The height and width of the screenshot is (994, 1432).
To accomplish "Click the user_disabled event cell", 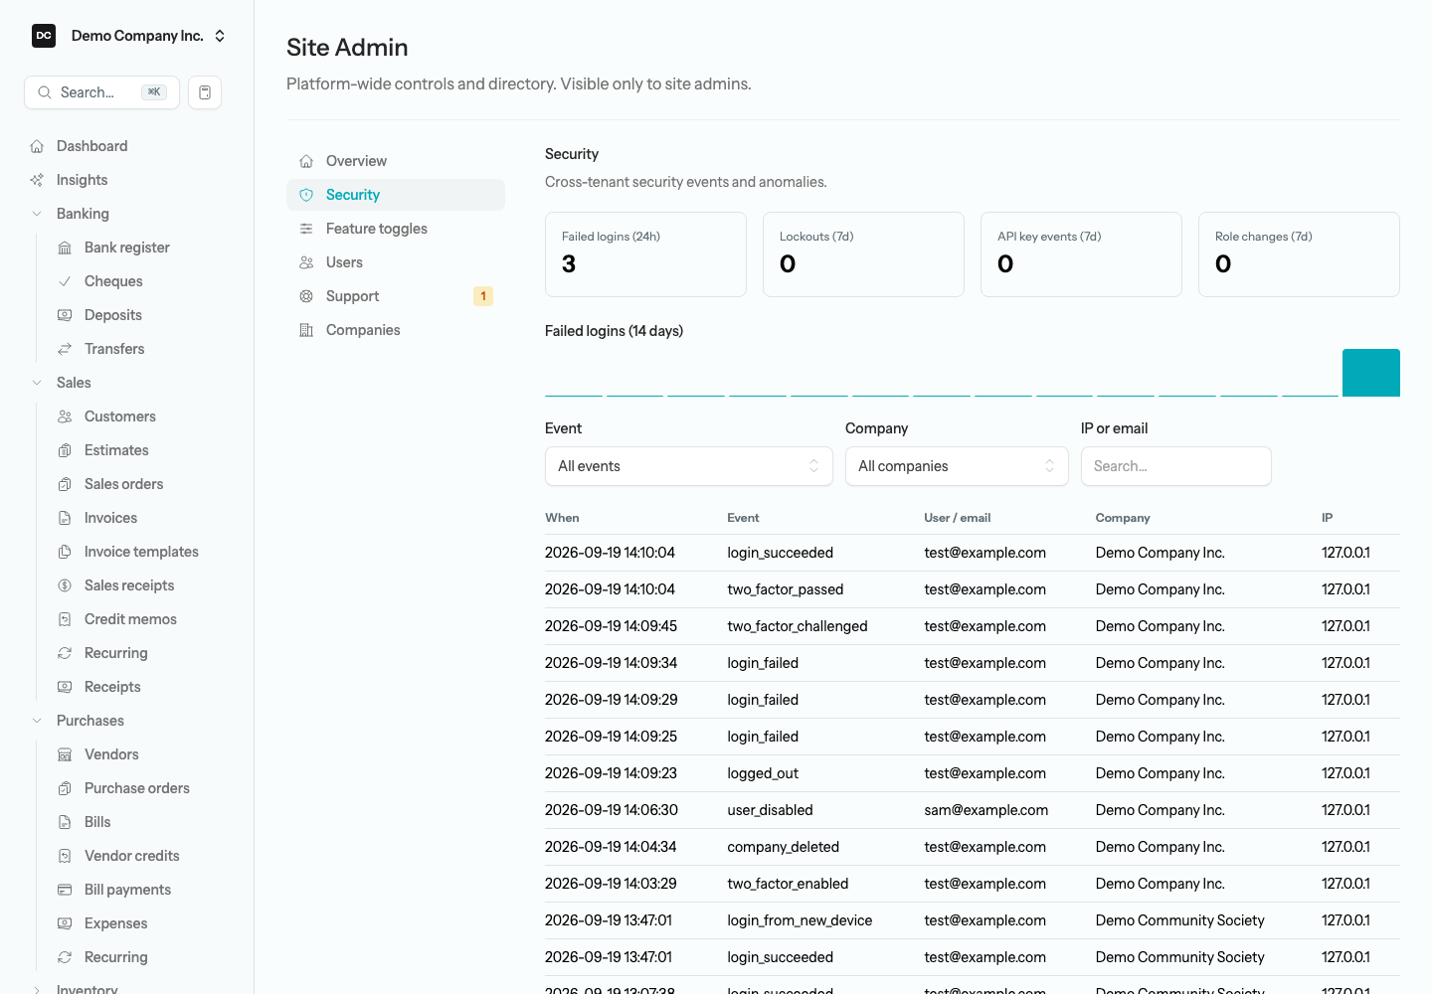I will (770, 810).
